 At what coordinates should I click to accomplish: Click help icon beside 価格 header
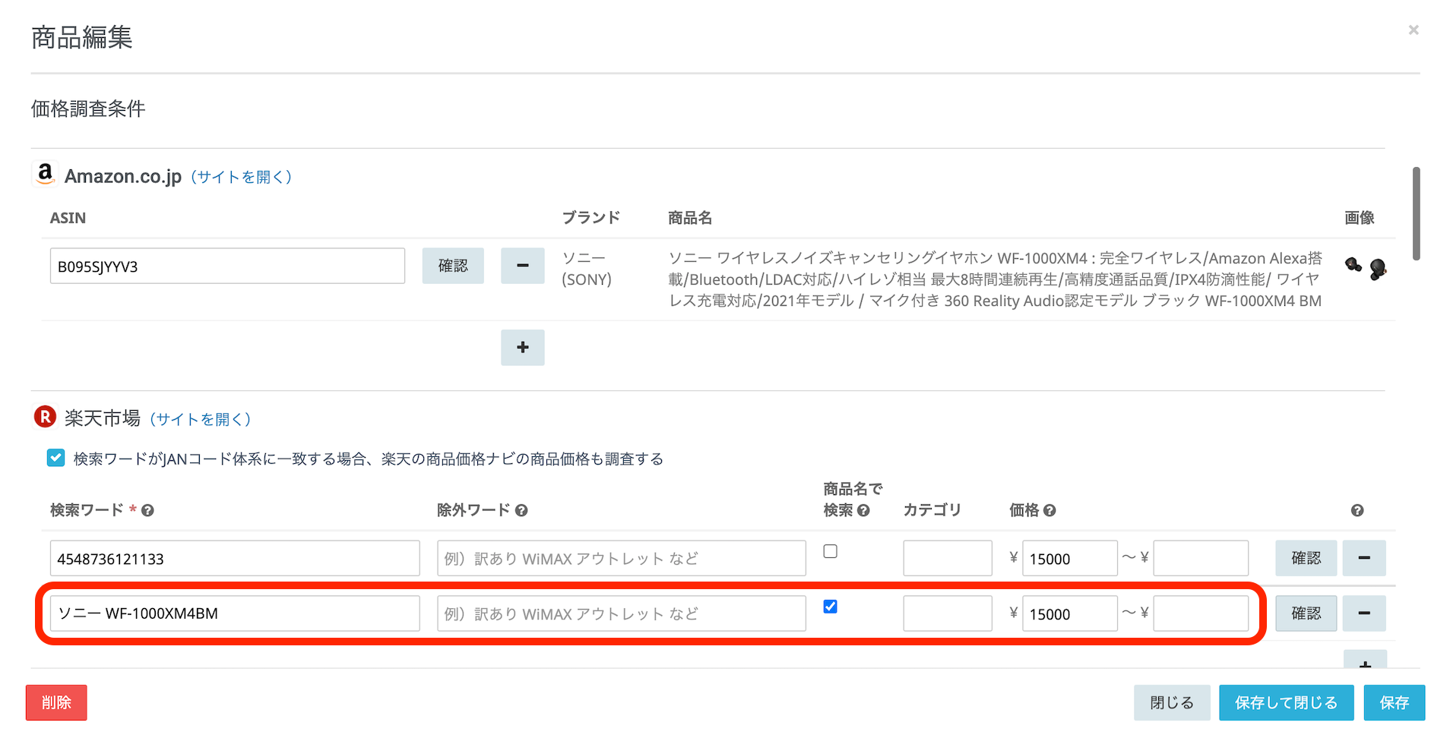pyautogui.click(x=1050, y=511)
